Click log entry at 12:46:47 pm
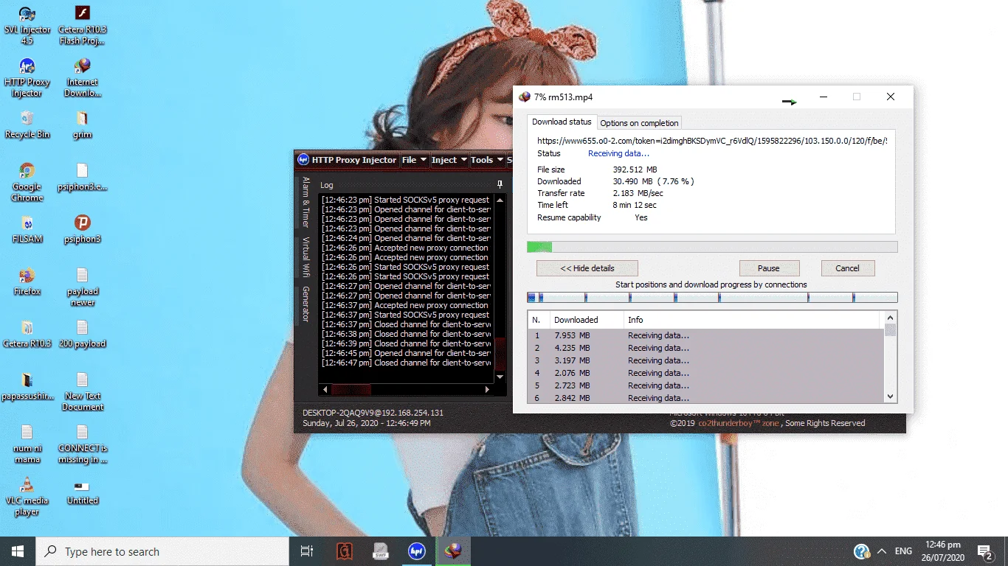Screen dimensions: 1008x566 406,363
